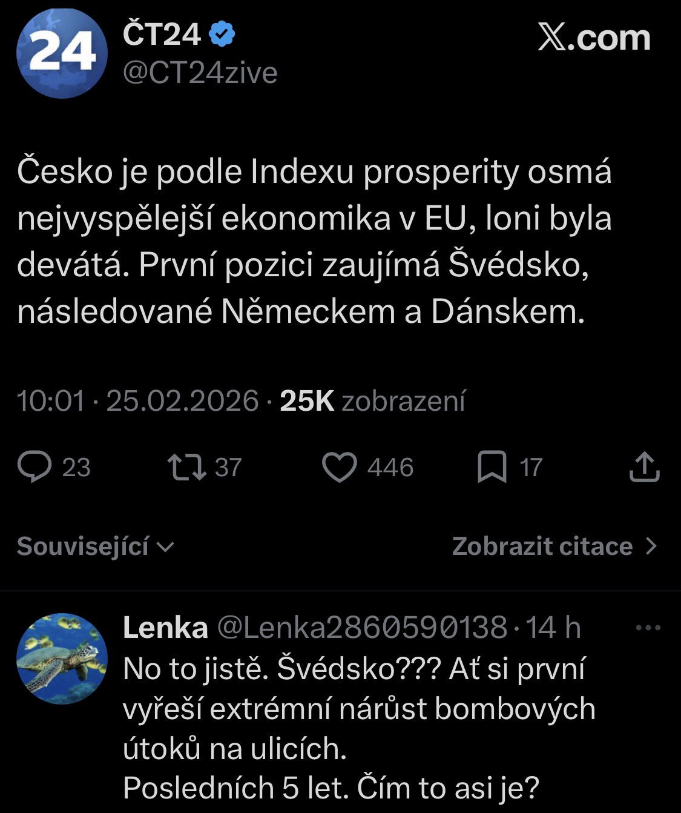Open Zobrazit citace quotes link
This screenshot has width=681, height=813.
click(542, 546)
